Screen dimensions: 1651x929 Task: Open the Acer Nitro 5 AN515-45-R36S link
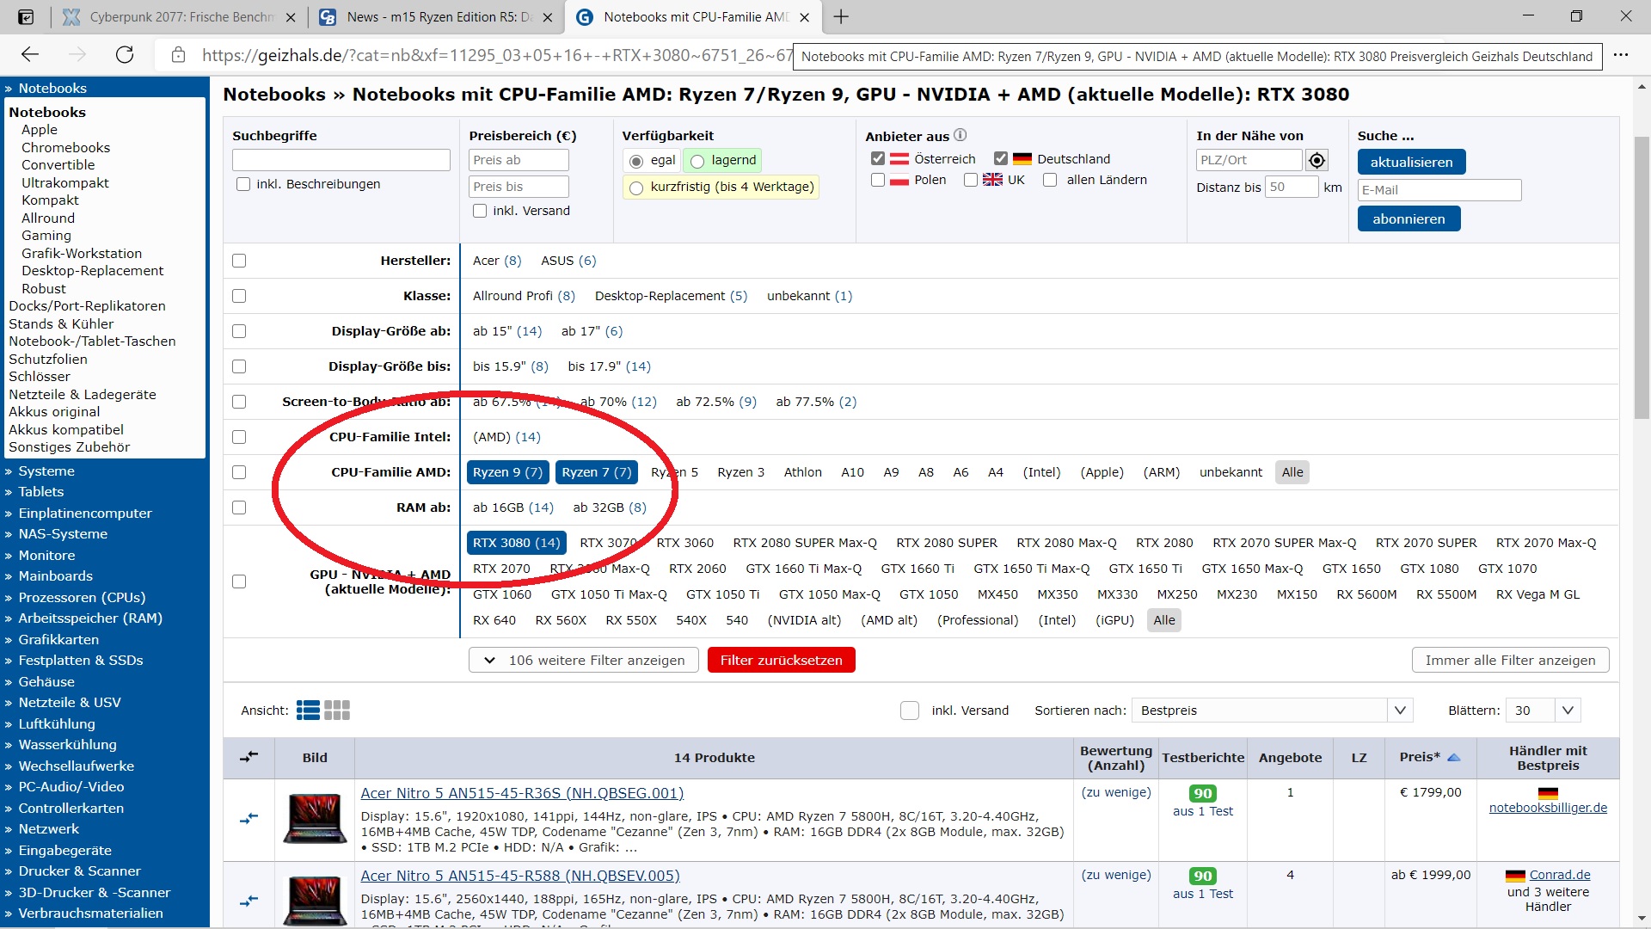coord(522,792)
